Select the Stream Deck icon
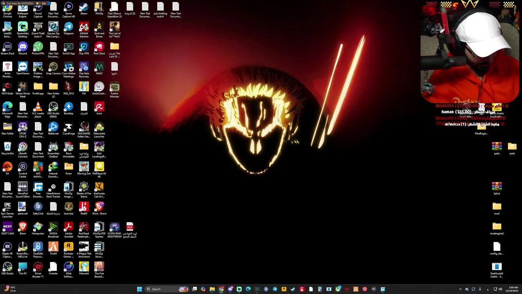Viewport: 522px width, 294px height. tap(7, 49)
